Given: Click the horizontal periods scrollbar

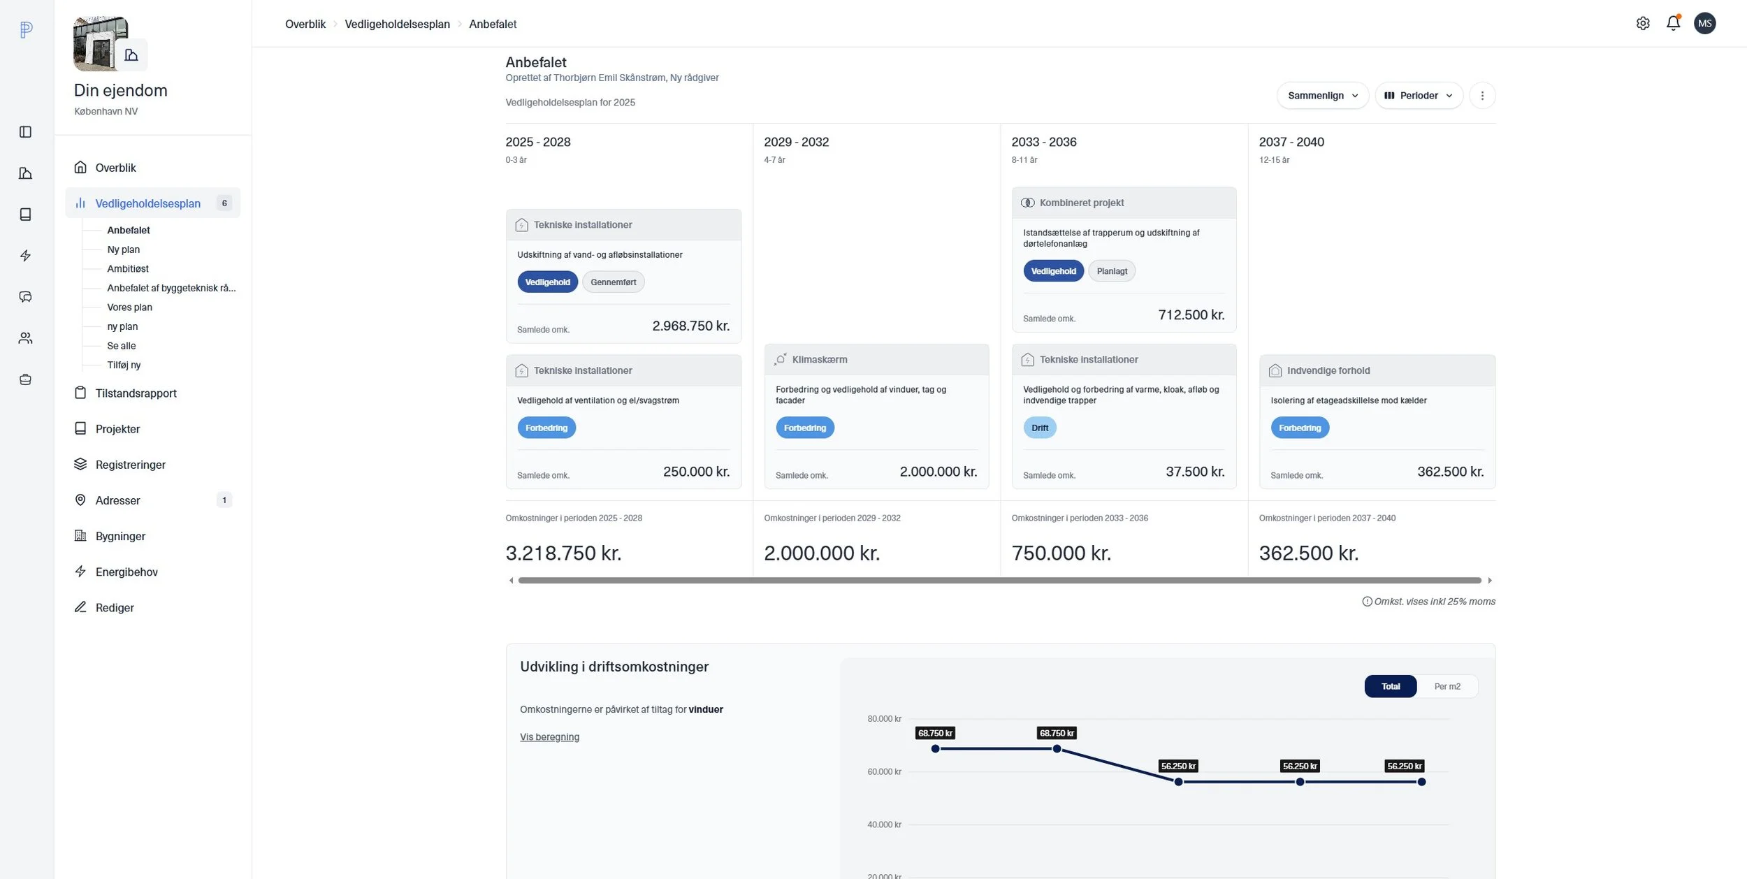Looking at the screenshot, I should tap(999, 581).
